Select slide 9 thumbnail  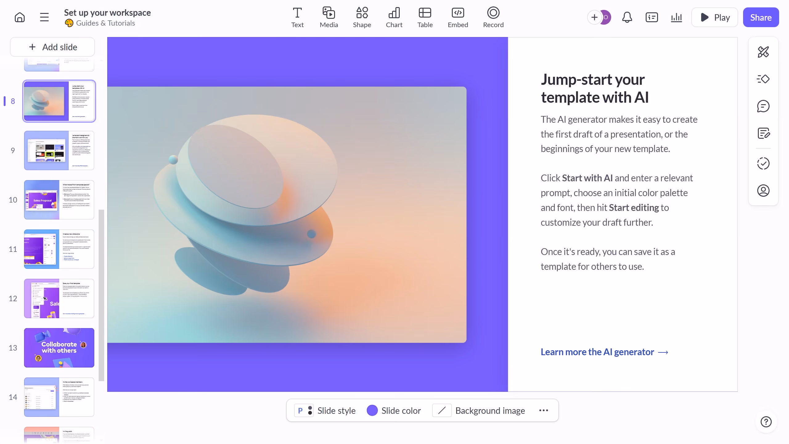[x=59, y=150]
